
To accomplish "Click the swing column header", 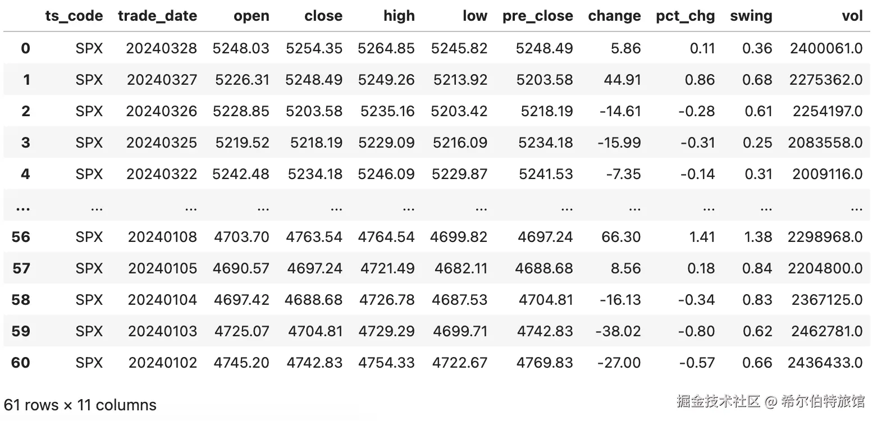I will click(751, 16).
